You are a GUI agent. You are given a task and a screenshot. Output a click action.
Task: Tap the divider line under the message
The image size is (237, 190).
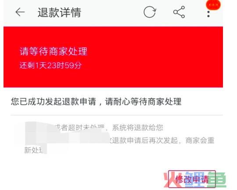[117, 115]
